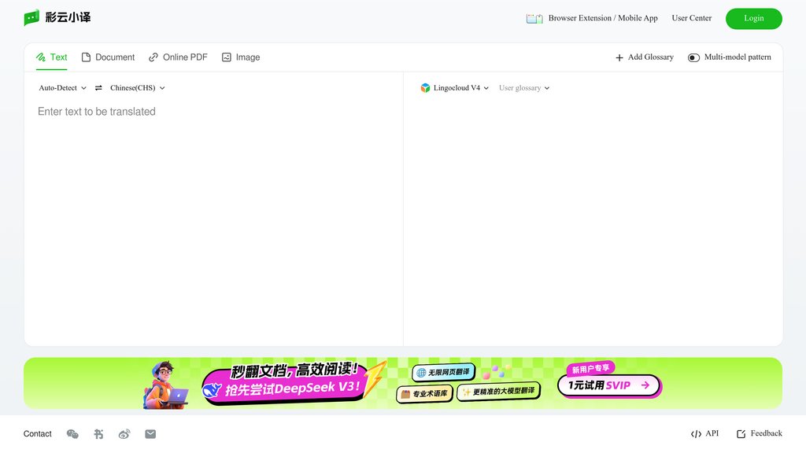This screenshot has height=453, width=806.
Task: Click the email envelope contact icon
Action: tap(150, 434)
